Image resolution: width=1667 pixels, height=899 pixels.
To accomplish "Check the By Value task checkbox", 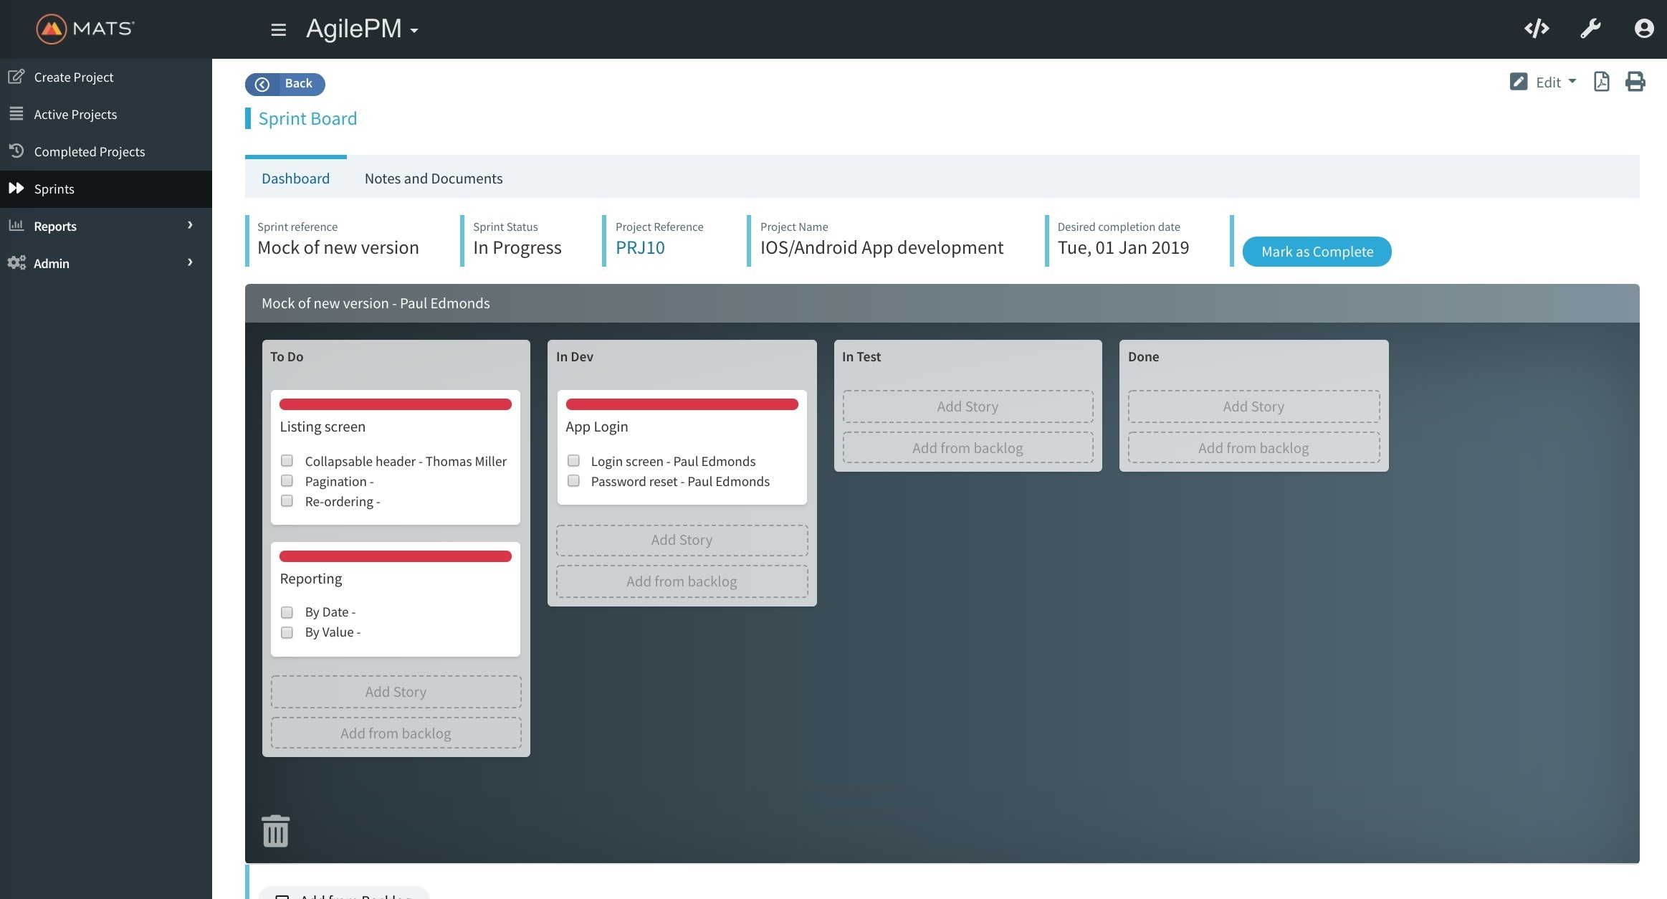I will point(287,632).
